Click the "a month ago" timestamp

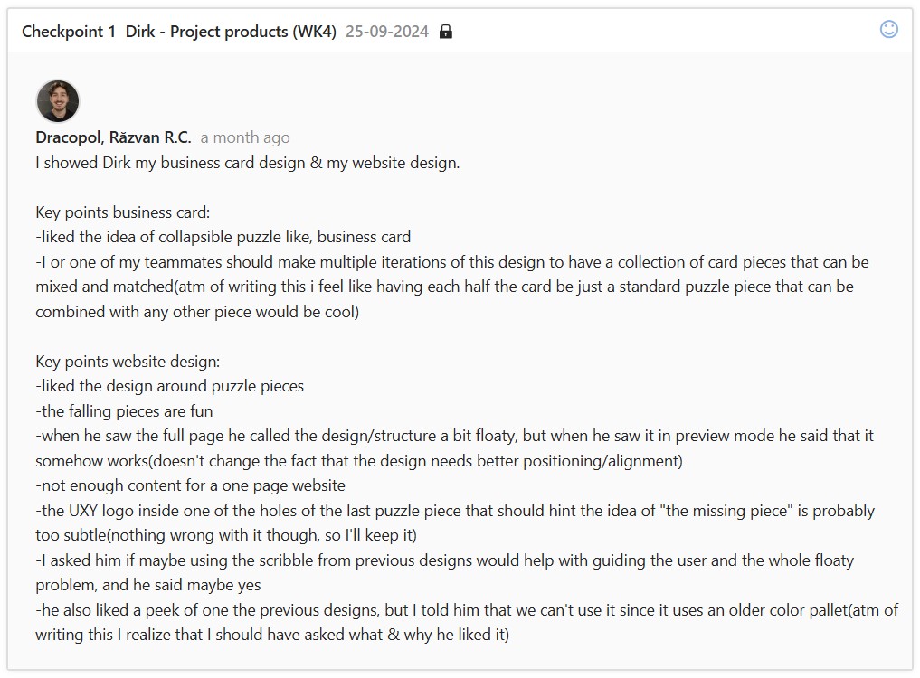click(x=245, y=137)
